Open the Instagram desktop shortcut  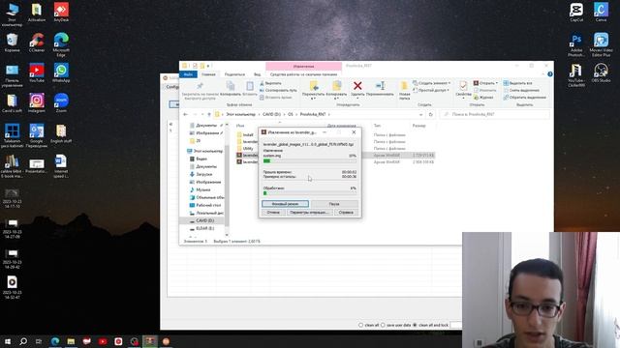[x=37, y=103]
